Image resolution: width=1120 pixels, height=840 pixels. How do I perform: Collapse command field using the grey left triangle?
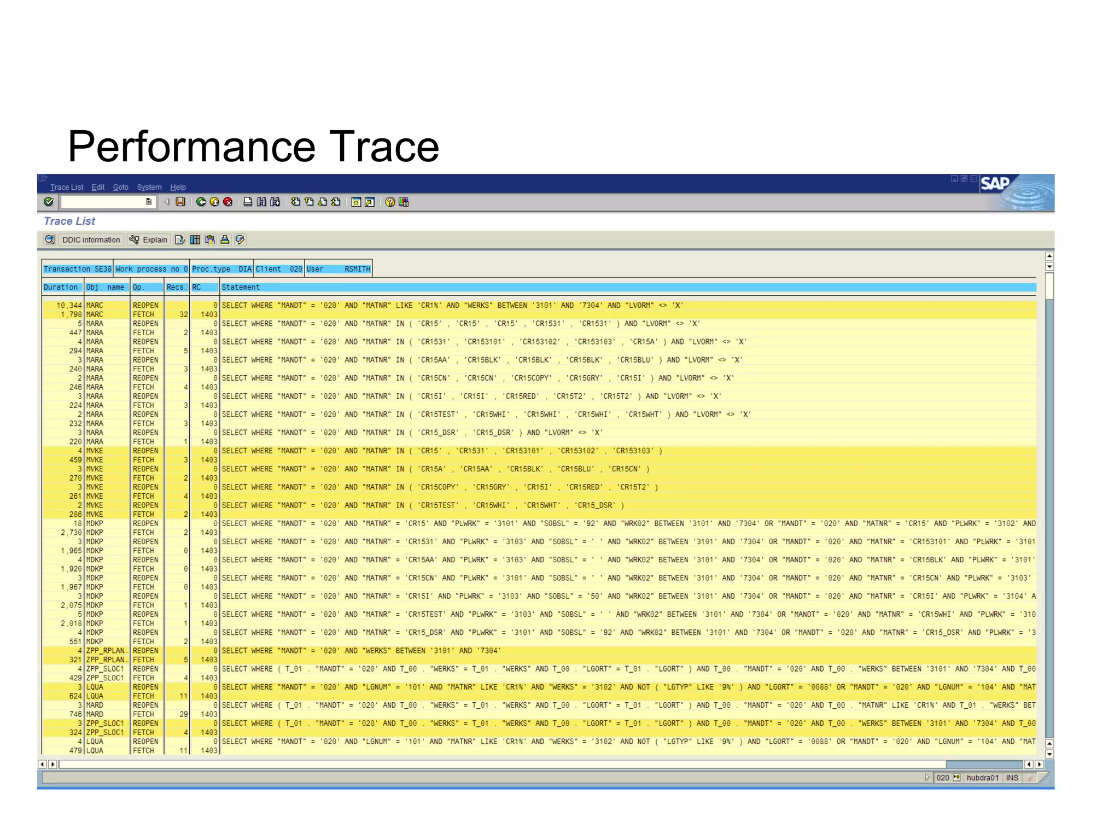click(x=167, y=202)
